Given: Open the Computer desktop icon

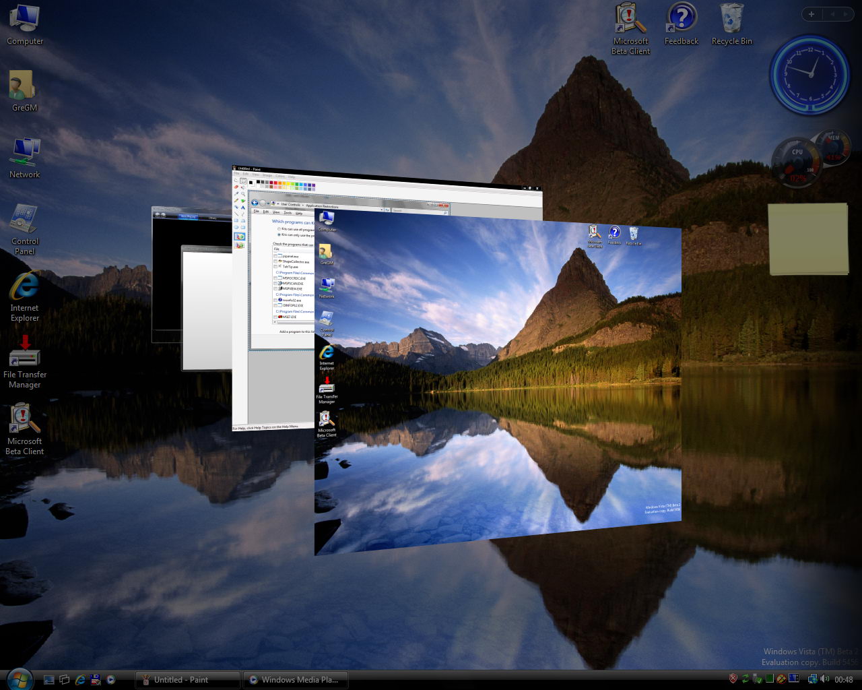Looking at the screenshot, I should (x=25, y=25).
